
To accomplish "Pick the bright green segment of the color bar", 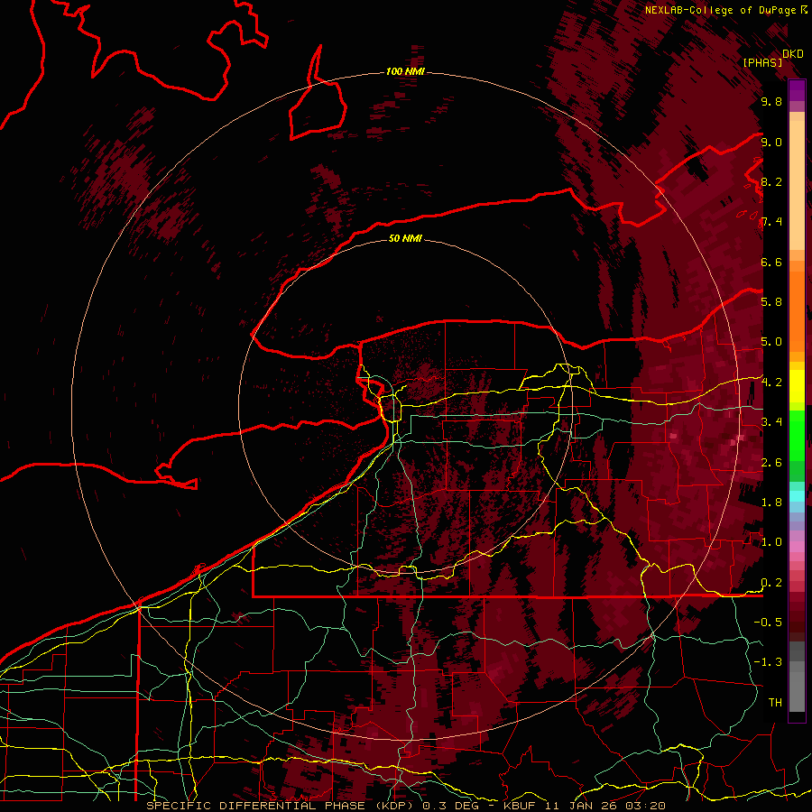I will click(797, 434).
